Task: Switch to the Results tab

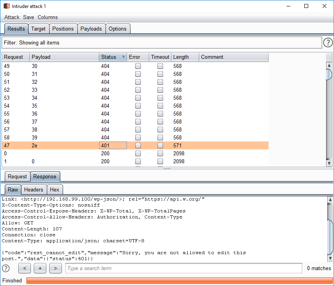Action: click(16, 29)
